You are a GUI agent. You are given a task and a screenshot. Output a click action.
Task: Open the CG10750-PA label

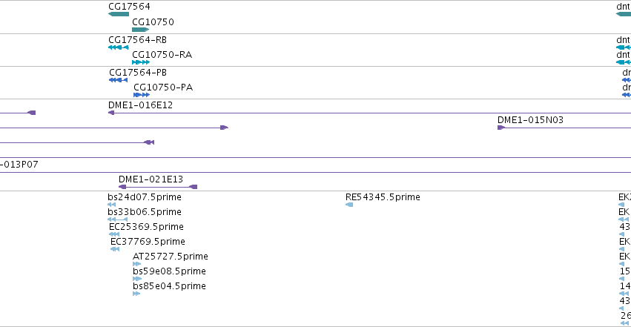pyautogui.click(x=163, y=87)
